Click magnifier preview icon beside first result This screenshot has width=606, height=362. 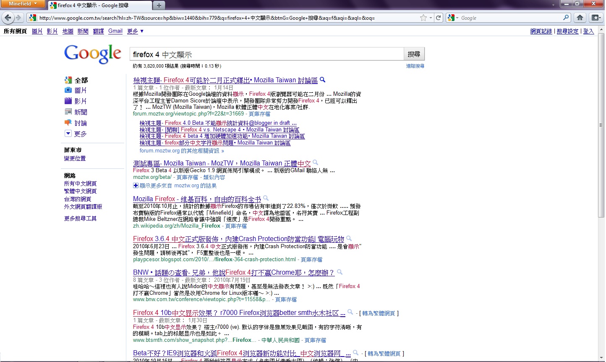click(323, 80)
